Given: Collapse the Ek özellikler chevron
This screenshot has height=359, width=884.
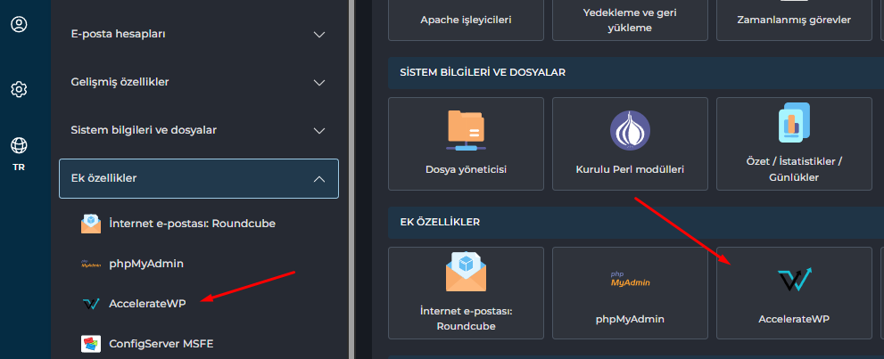Looking at the screenshot, I should [x=319, y=179].
